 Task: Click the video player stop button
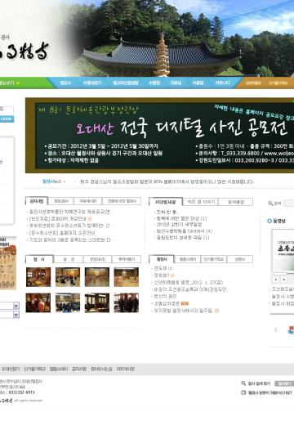[x=283, y=280]
